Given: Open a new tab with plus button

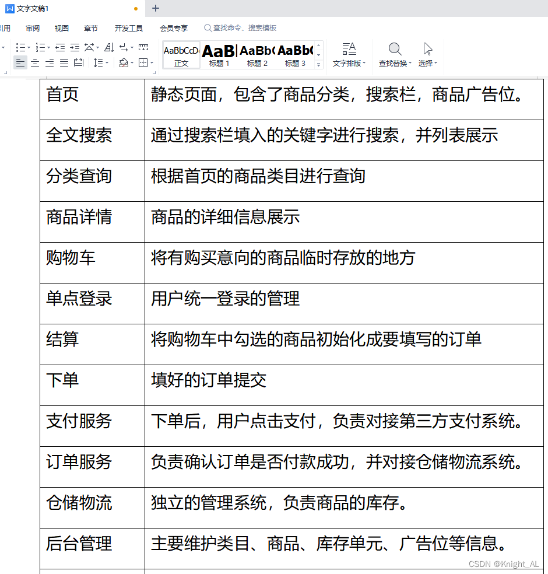Looking at the screenshot, I should [156, 8].
